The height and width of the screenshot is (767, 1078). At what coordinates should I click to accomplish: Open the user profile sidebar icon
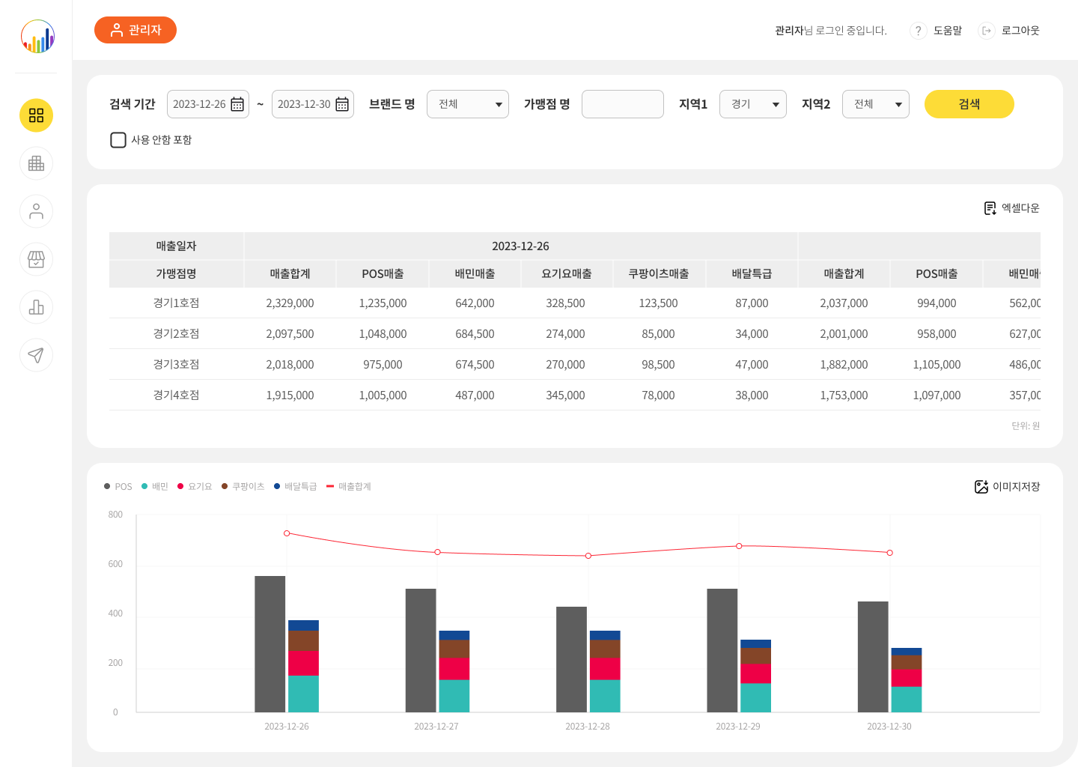[36, 211]
